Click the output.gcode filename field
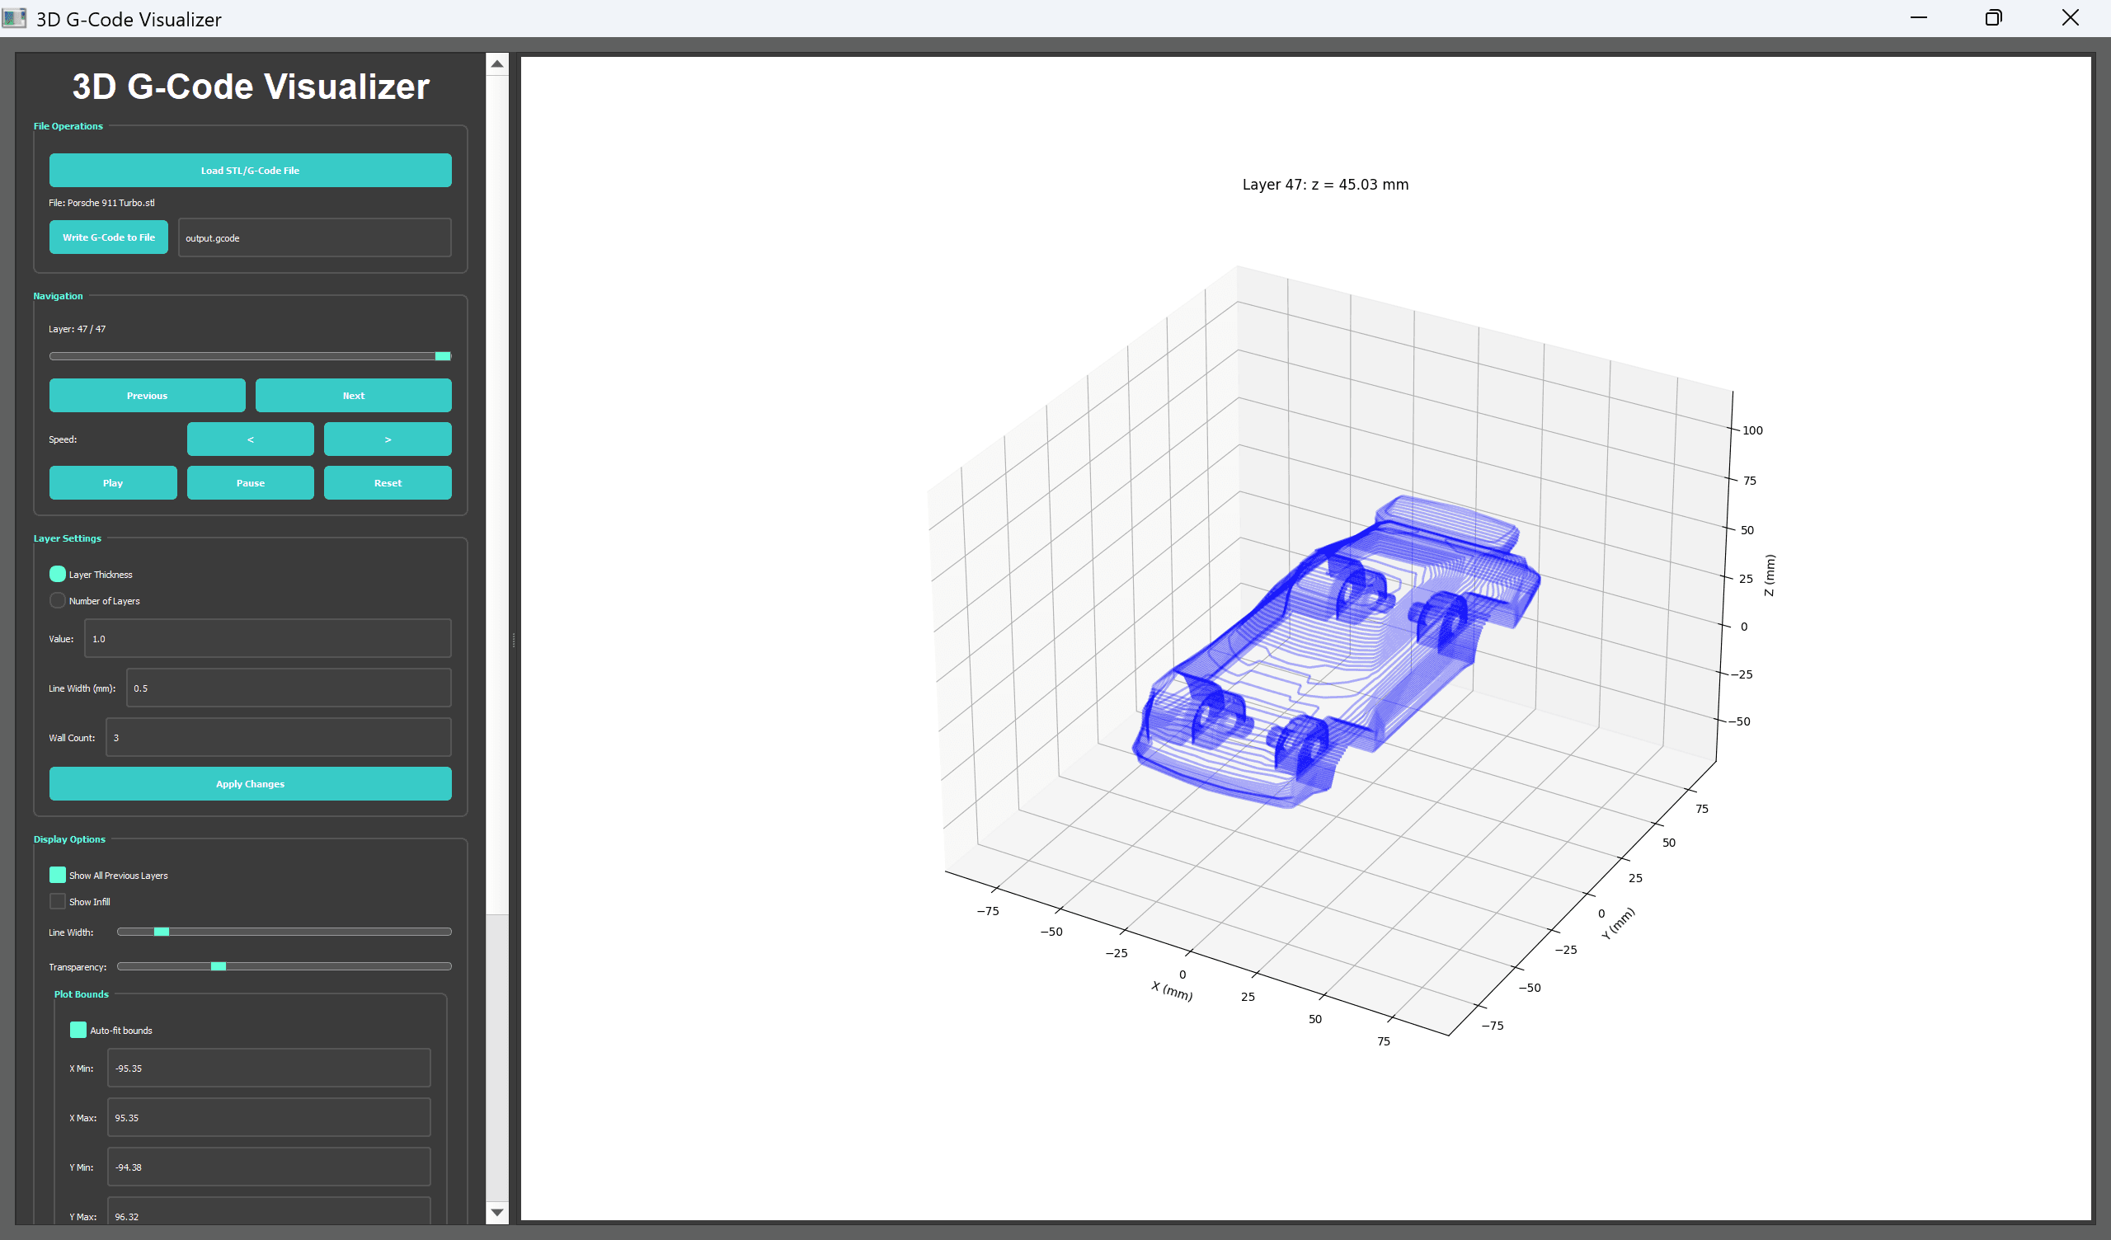The image size is (2111, 1240). click(313, 237)
